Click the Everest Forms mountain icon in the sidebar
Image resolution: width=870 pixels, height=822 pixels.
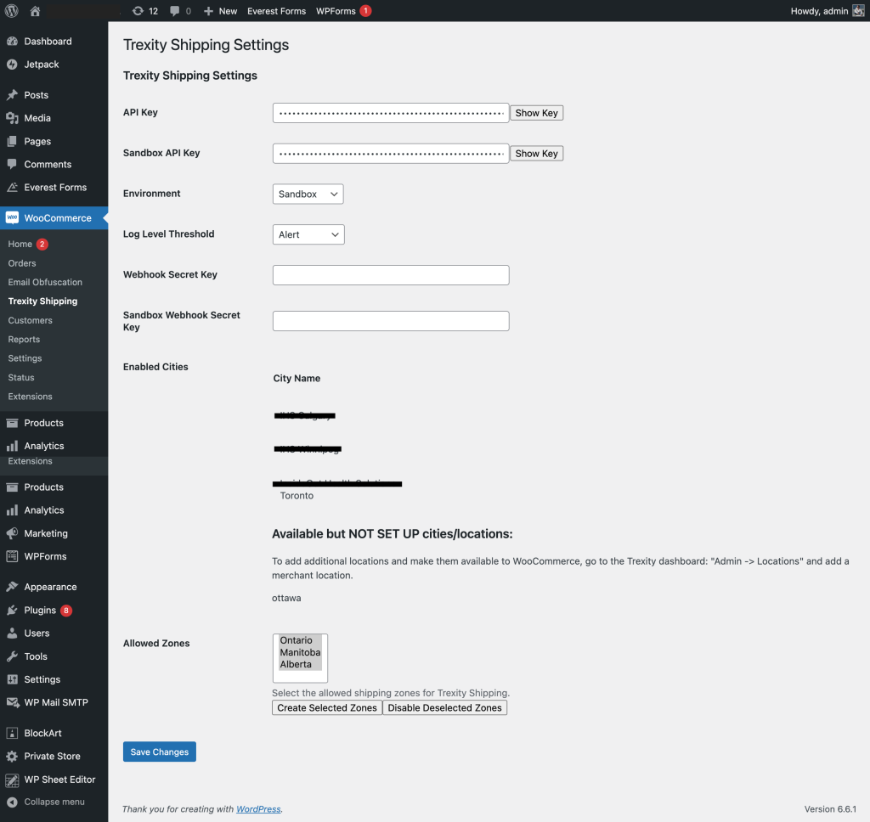click(12, 188)
